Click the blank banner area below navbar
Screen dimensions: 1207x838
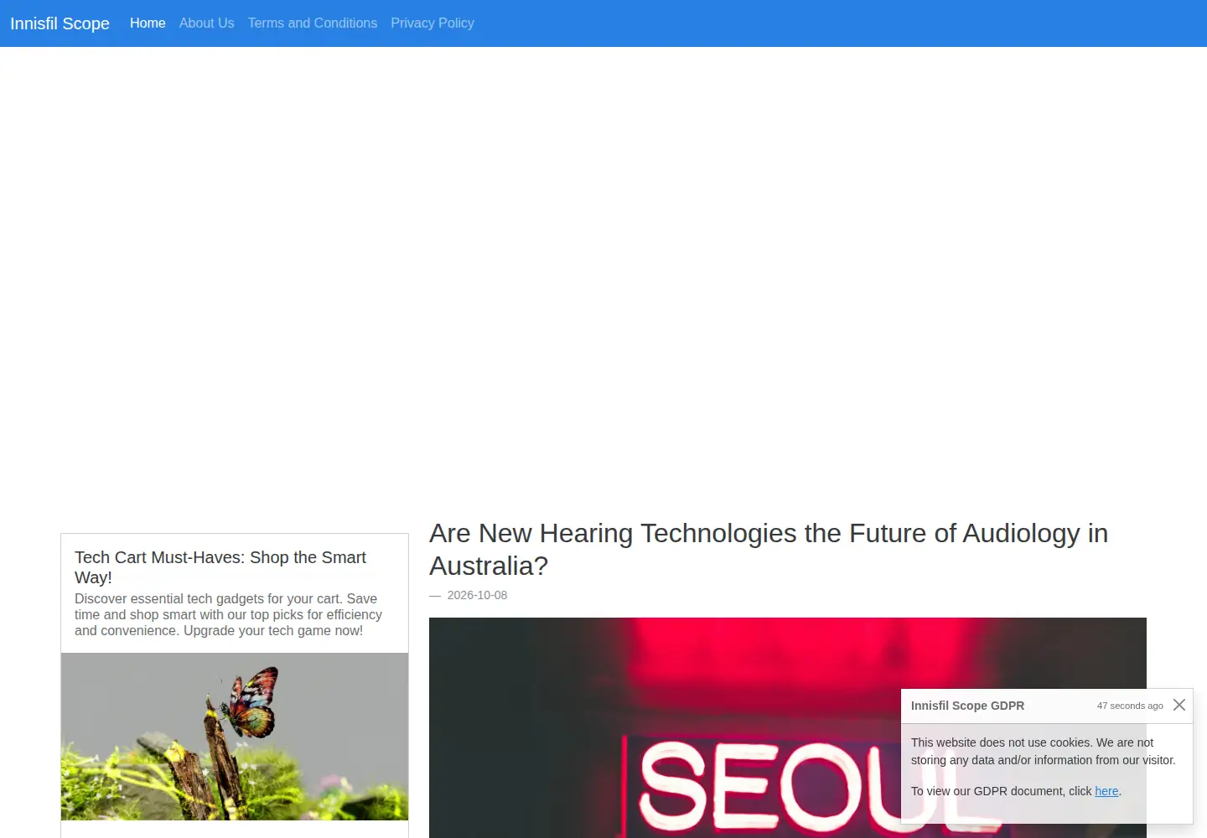[x=603, y=277]
